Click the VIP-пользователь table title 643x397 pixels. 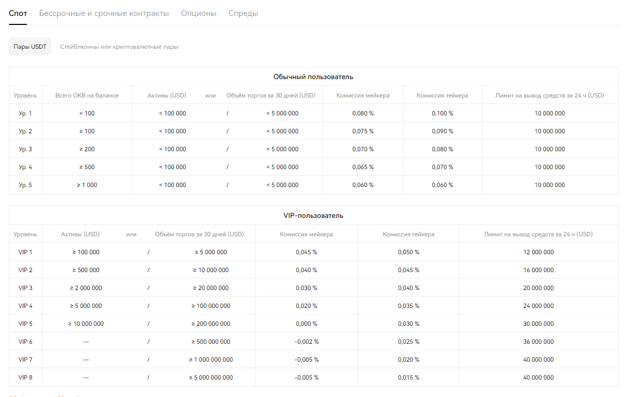[x=314, y=216]
